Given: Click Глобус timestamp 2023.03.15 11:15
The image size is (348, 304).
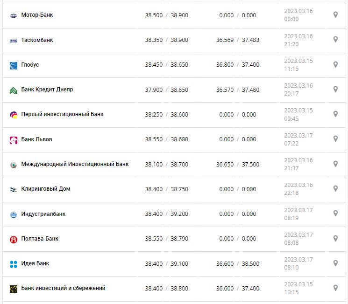Looking at the screenshot, I should [298, 65].
